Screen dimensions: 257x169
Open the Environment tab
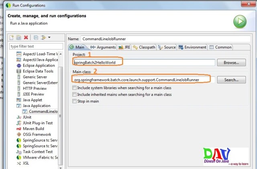[192, 47]
